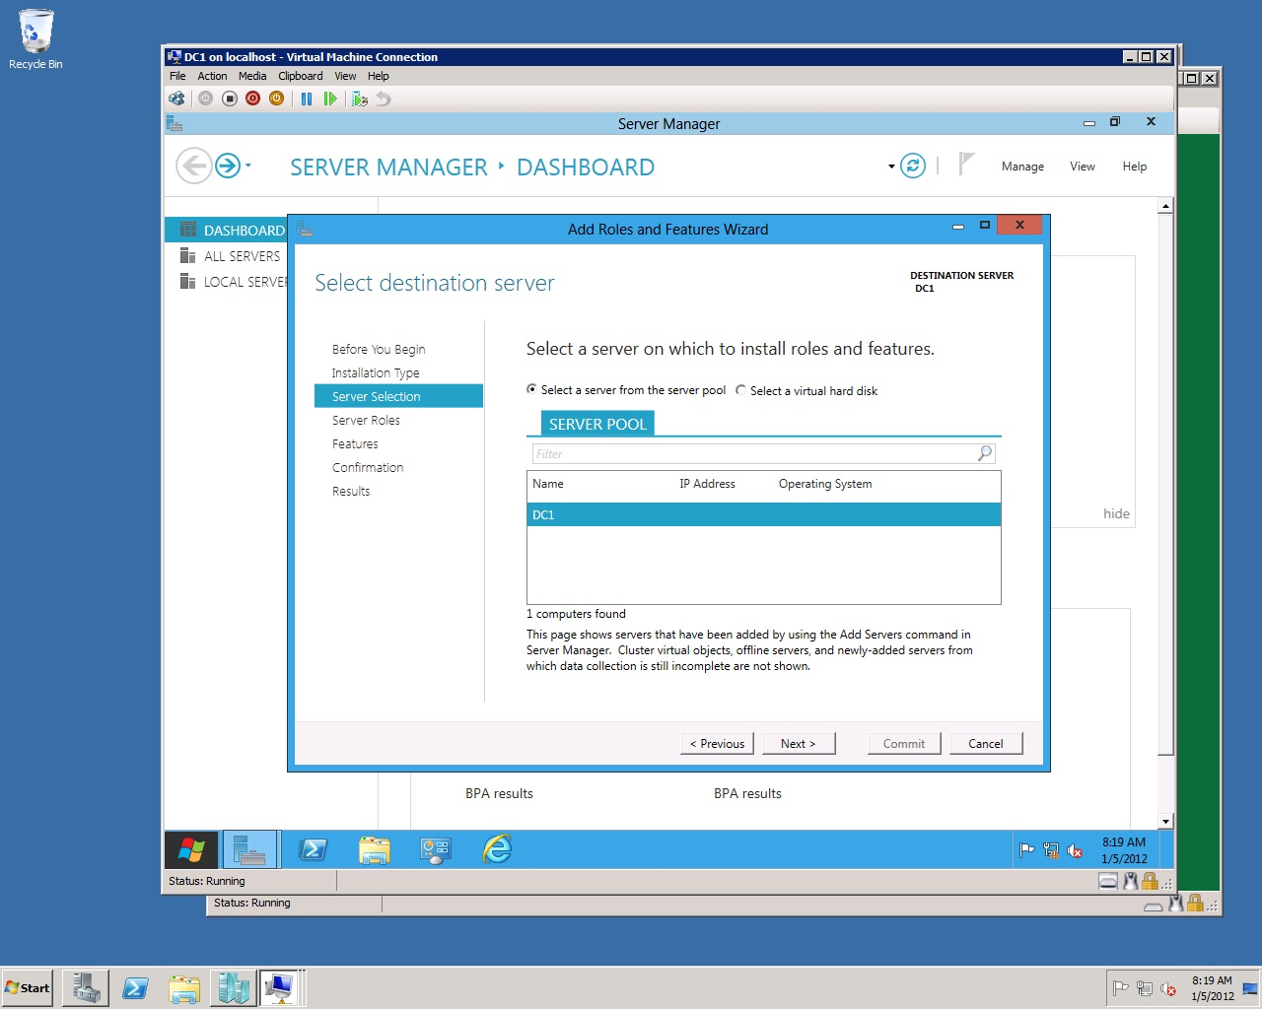Click the Server Manager back arrow

coord(194,166)
